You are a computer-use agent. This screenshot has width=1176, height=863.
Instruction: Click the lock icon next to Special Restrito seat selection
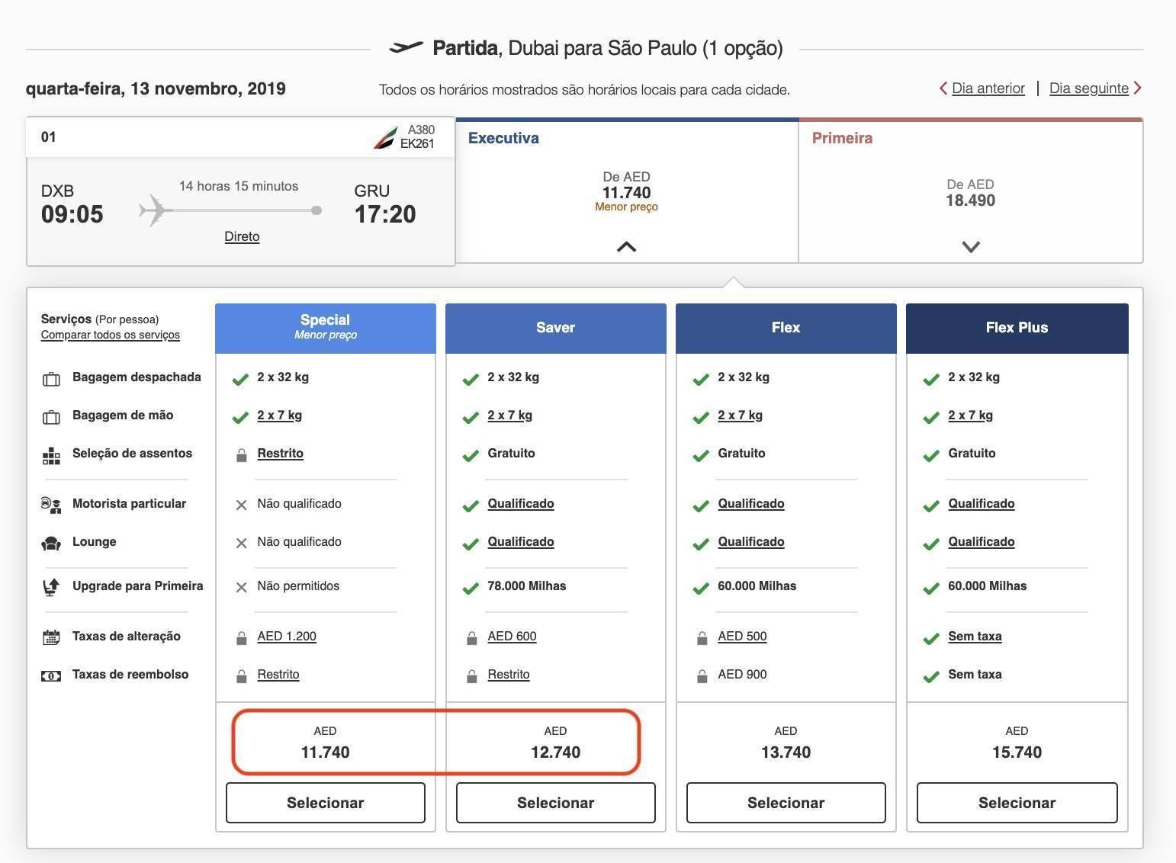(241, 455)
